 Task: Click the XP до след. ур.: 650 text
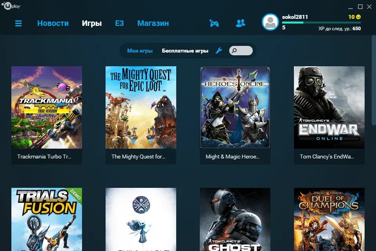click(x=339, y=29)
